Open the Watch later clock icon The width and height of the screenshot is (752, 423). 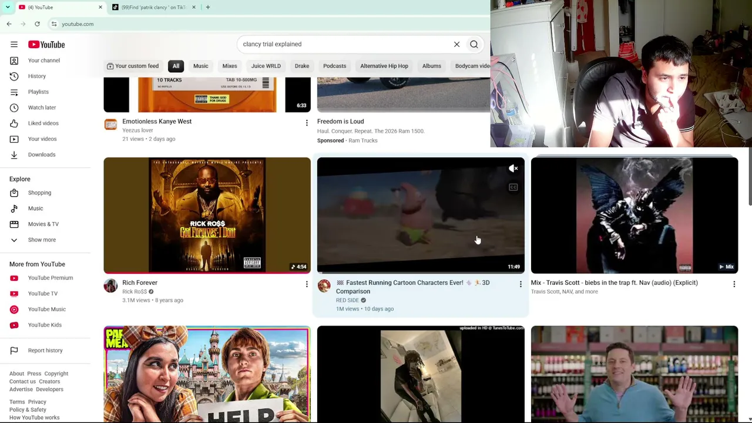click(14, 108)
